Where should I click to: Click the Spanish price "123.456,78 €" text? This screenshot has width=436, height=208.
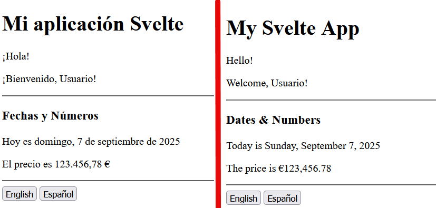[82, 164]
